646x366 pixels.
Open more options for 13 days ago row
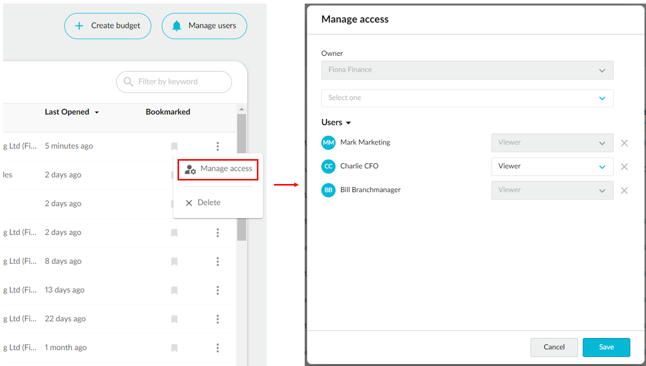coord(218,290)
